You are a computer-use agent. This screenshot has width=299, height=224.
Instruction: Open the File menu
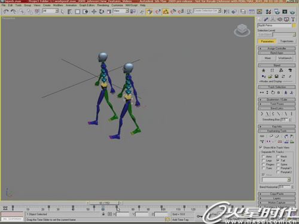pos(4,5)
